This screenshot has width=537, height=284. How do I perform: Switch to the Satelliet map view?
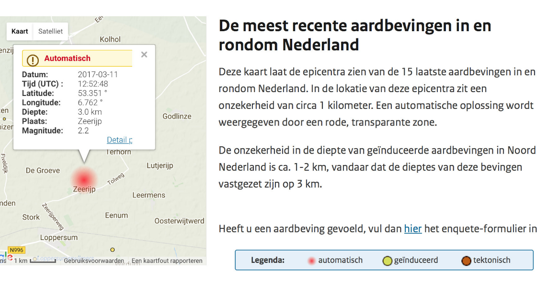(50, 31)
